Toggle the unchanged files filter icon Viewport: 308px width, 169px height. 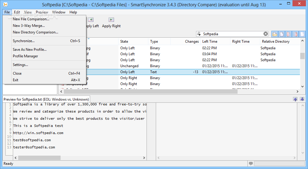[282, 34]
